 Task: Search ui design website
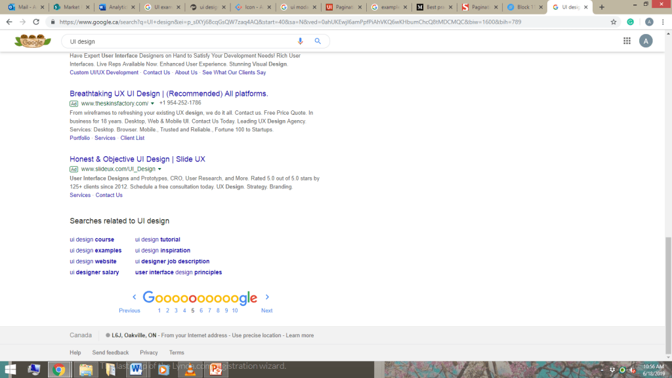click(x=93, y=261)
